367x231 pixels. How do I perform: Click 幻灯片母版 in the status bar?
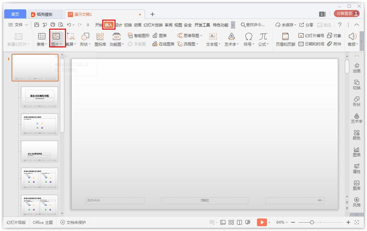click(16, 222)
